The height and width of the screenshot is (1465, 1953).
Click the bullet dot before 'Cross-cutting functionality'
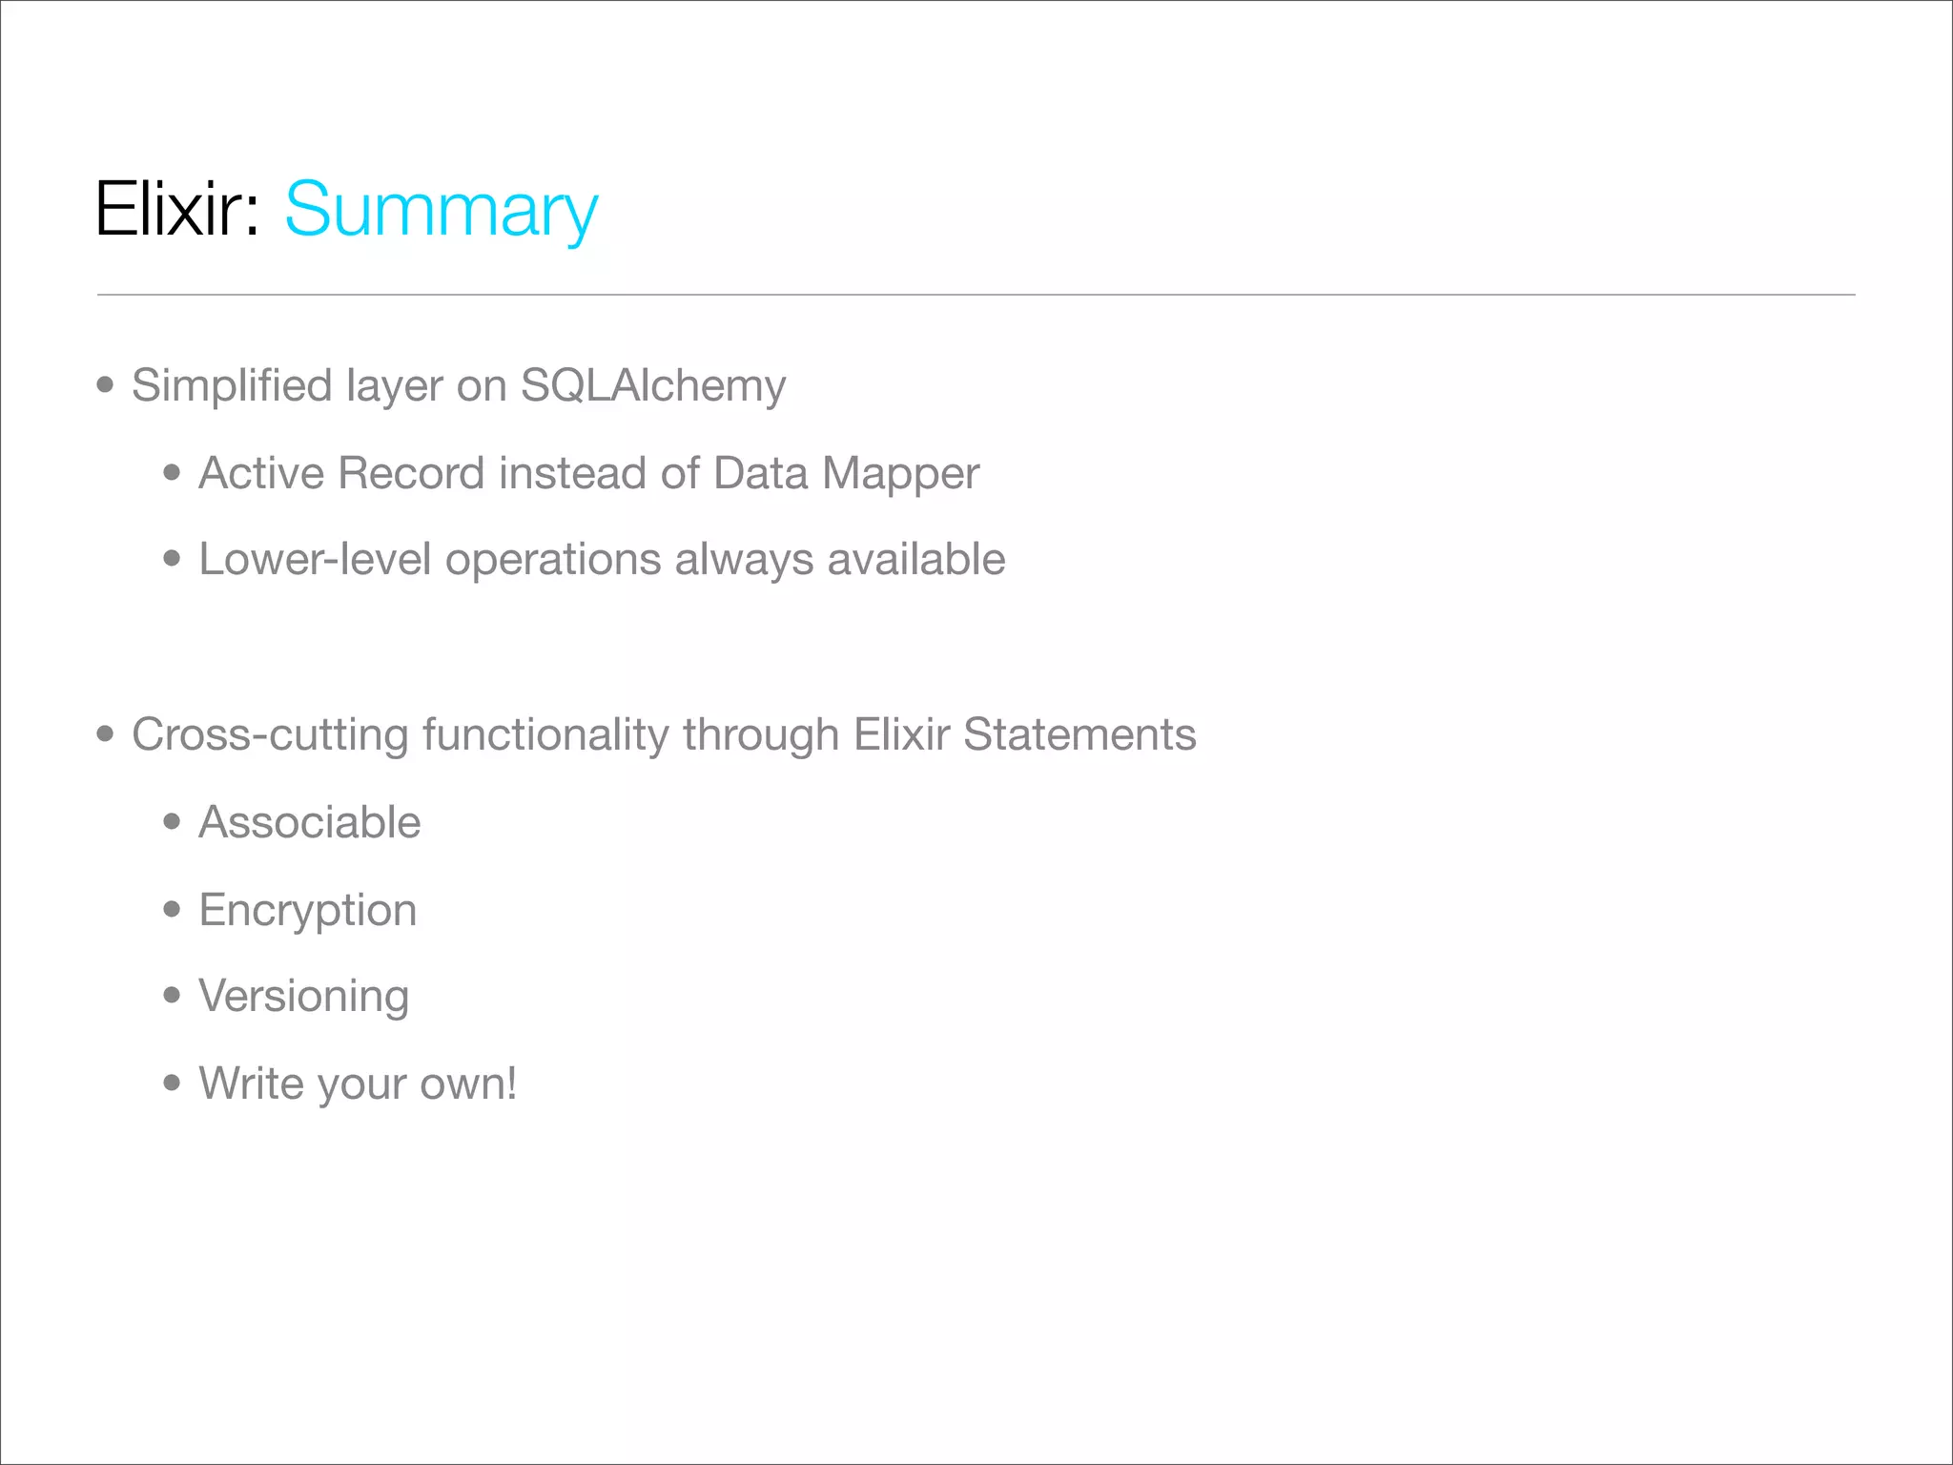point(106,734)
